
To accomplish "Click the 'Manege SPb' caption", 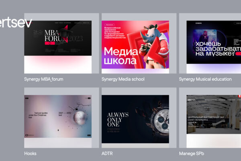I will (192, 154).
